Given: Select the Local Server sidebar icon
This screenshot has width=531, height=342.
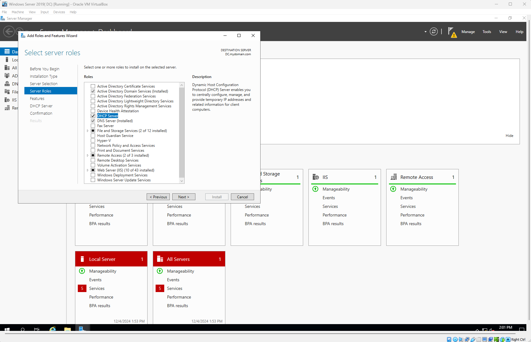Looking at the screenshot, I should pos(7,60).
